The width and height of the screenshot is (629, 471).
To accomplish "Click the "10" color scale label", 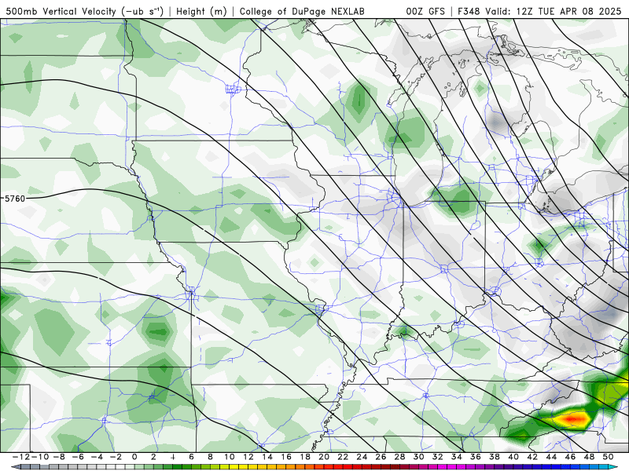I will [x=229, y=457].
